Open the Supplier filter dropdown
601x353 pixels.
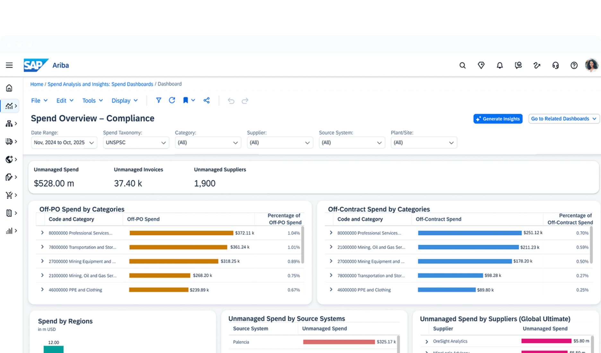[x=280, y=142]
